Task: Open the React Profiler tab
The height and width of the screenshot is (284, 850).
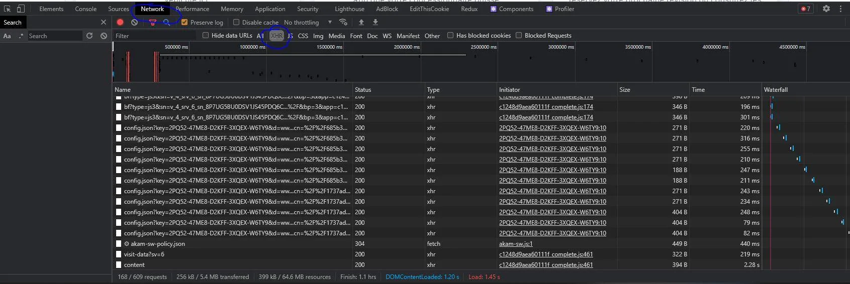Action: (560, 9)
